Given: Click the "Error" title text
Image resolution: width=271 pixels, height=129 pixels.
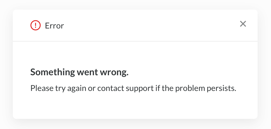Looking at the screenshot, I should (54, 26).
